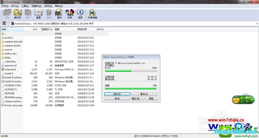Open the 收藏夹(O) menu

[37, 6]
